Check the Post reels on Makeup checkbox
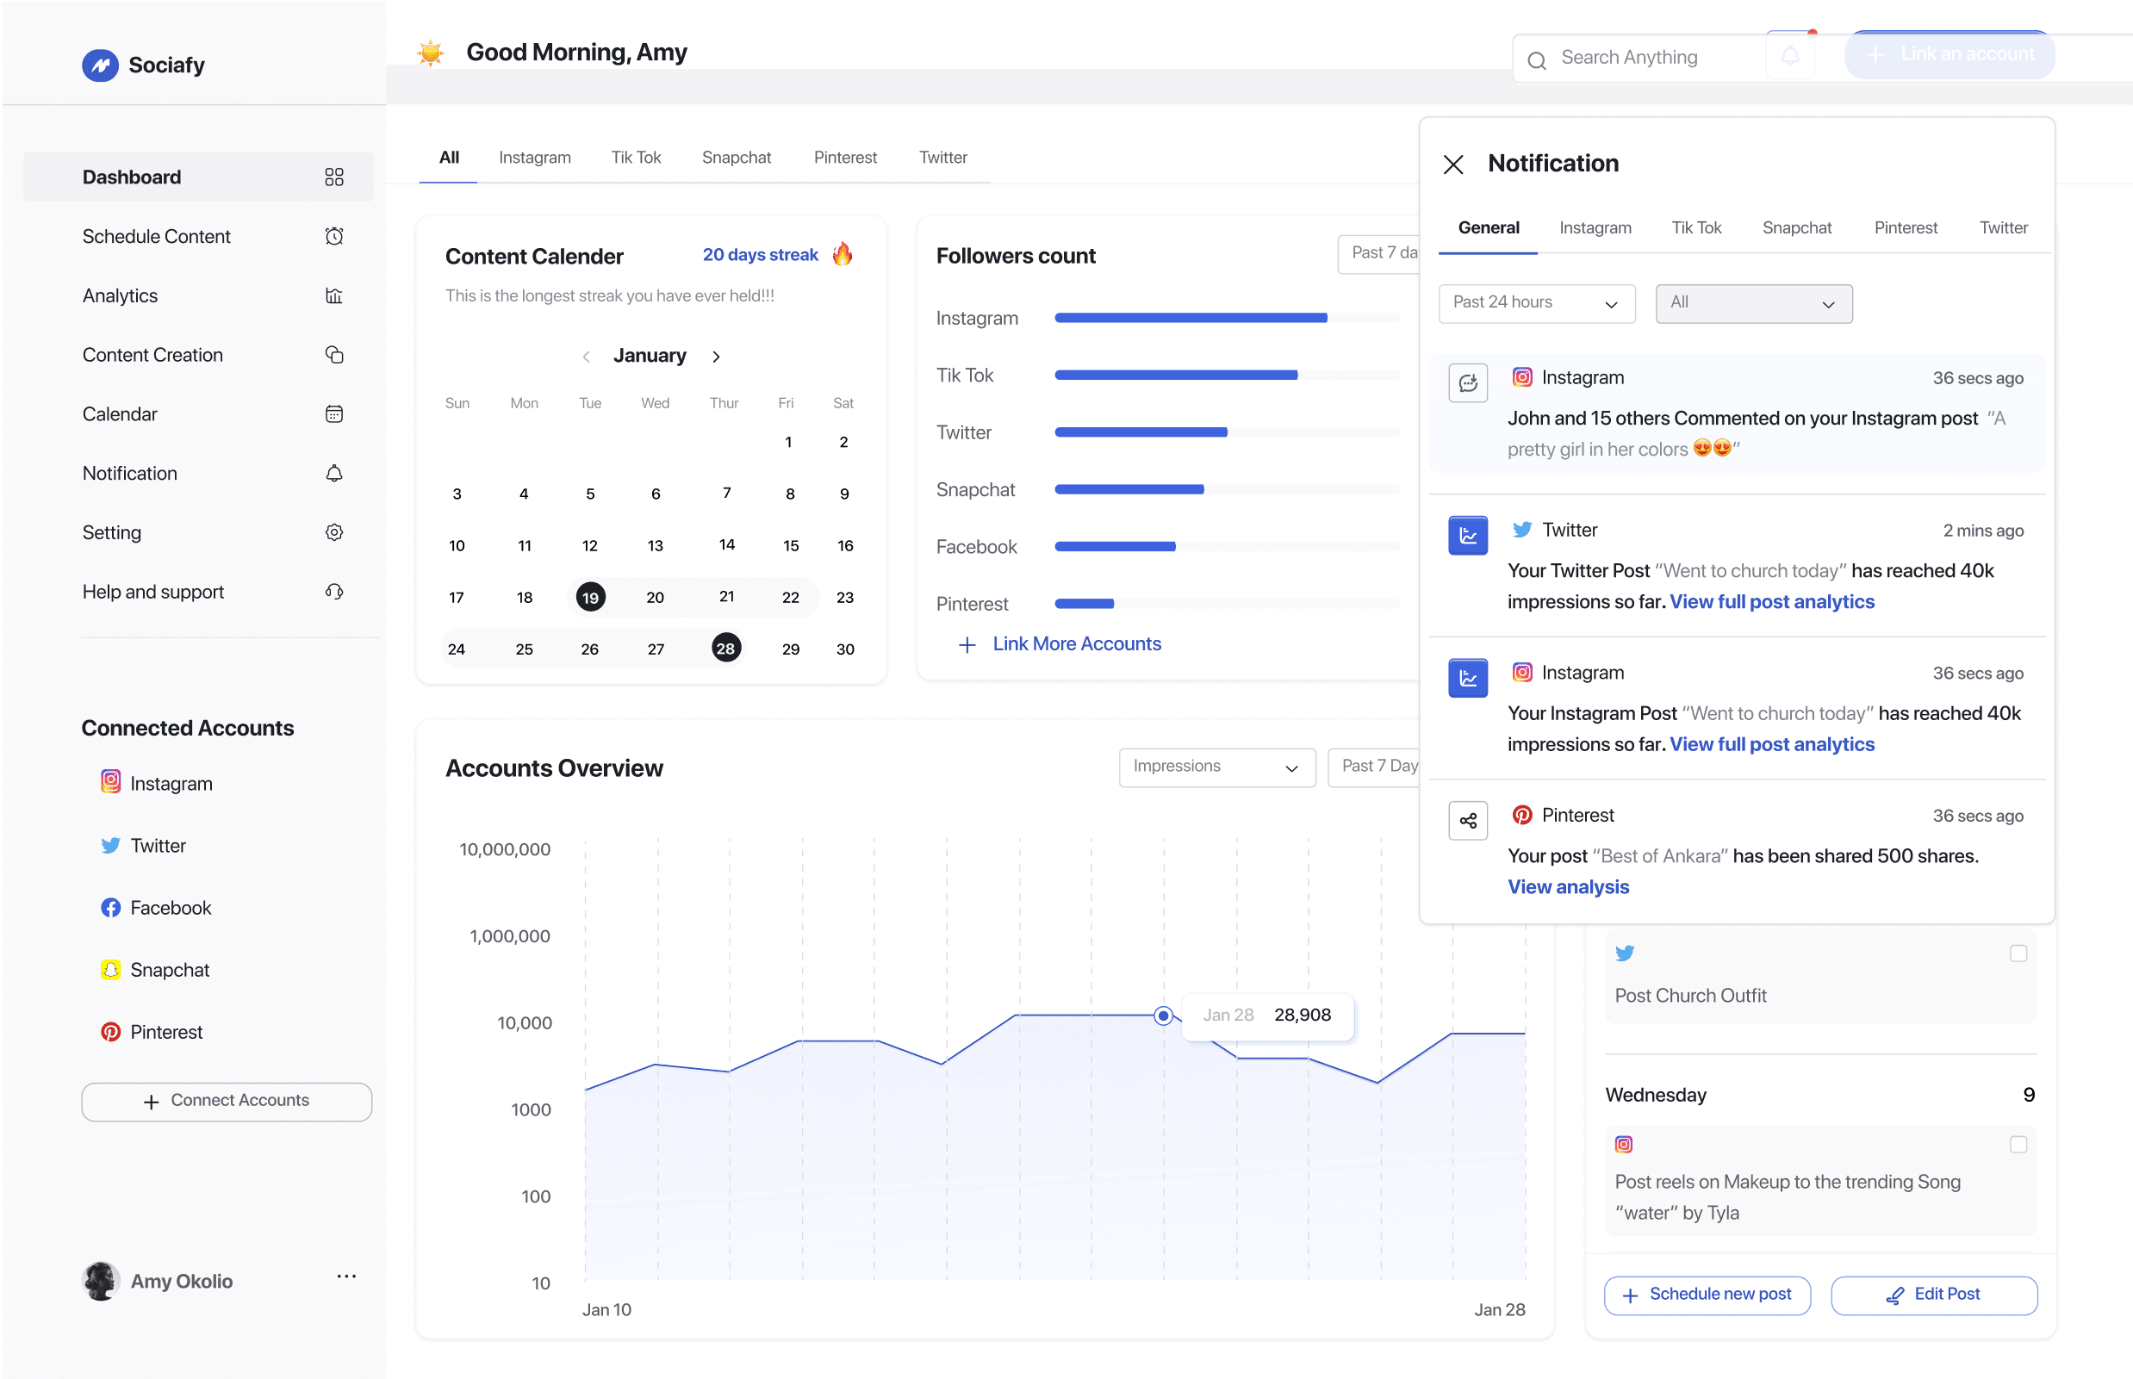Viewport: 2133px width, 1379px height. pyautogui.click(x=2018, y=1145)
